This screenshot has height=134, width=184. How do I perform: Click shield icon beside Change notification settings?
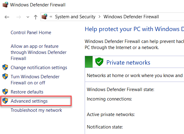click(x=5, y=68)
